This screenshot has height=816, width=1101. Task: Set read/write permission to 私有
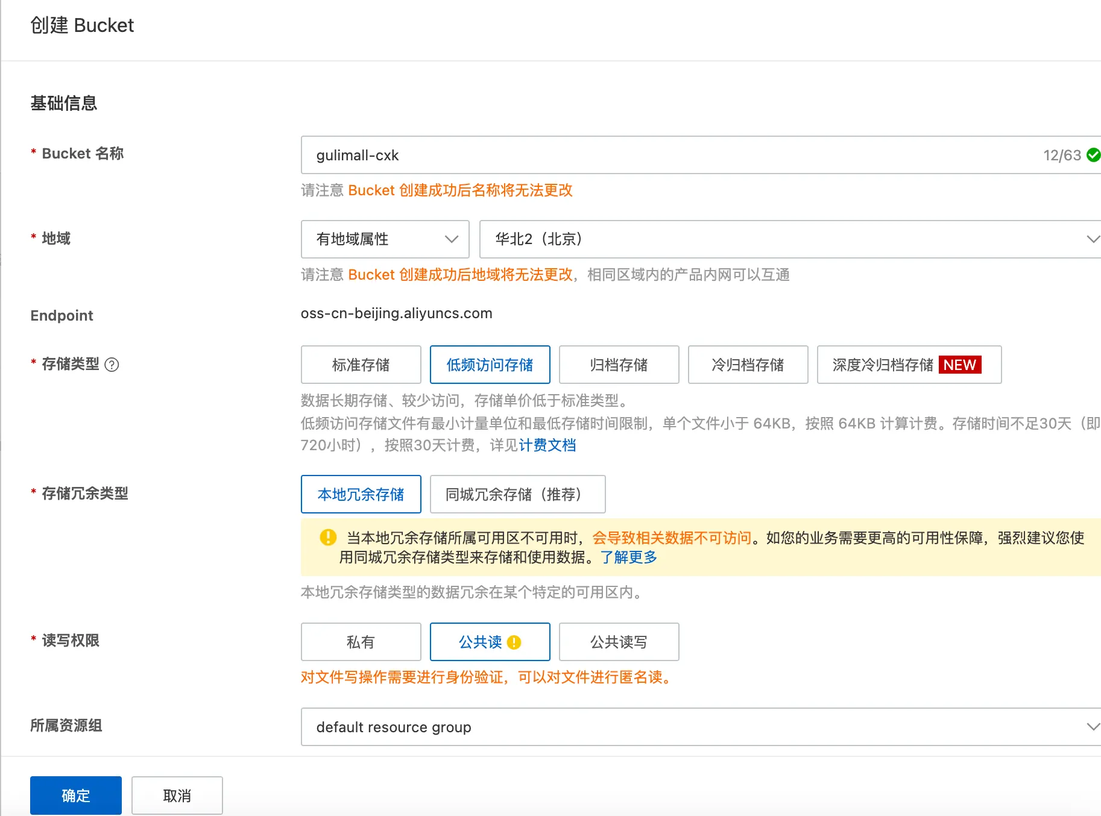[x=361, y=642]
